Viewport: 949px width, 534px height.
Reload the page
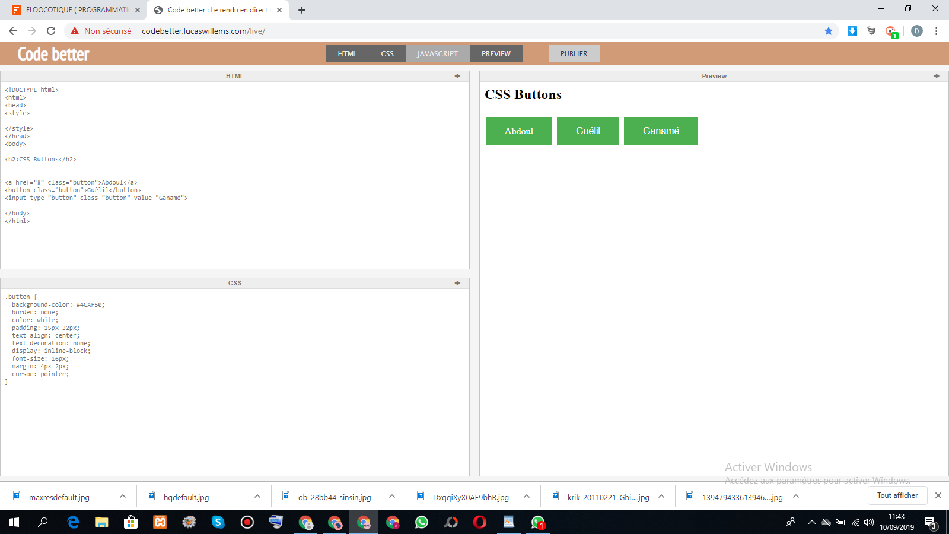51,31
